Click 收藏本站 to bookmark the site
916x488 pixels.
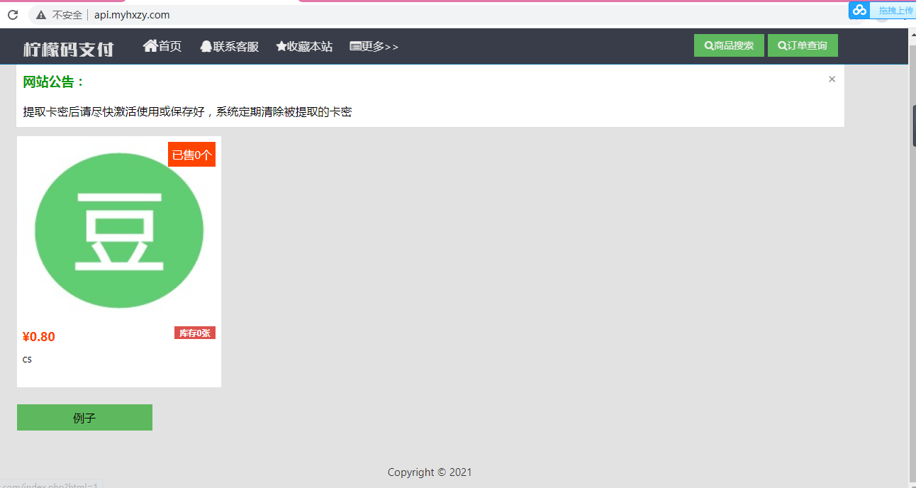304,47
